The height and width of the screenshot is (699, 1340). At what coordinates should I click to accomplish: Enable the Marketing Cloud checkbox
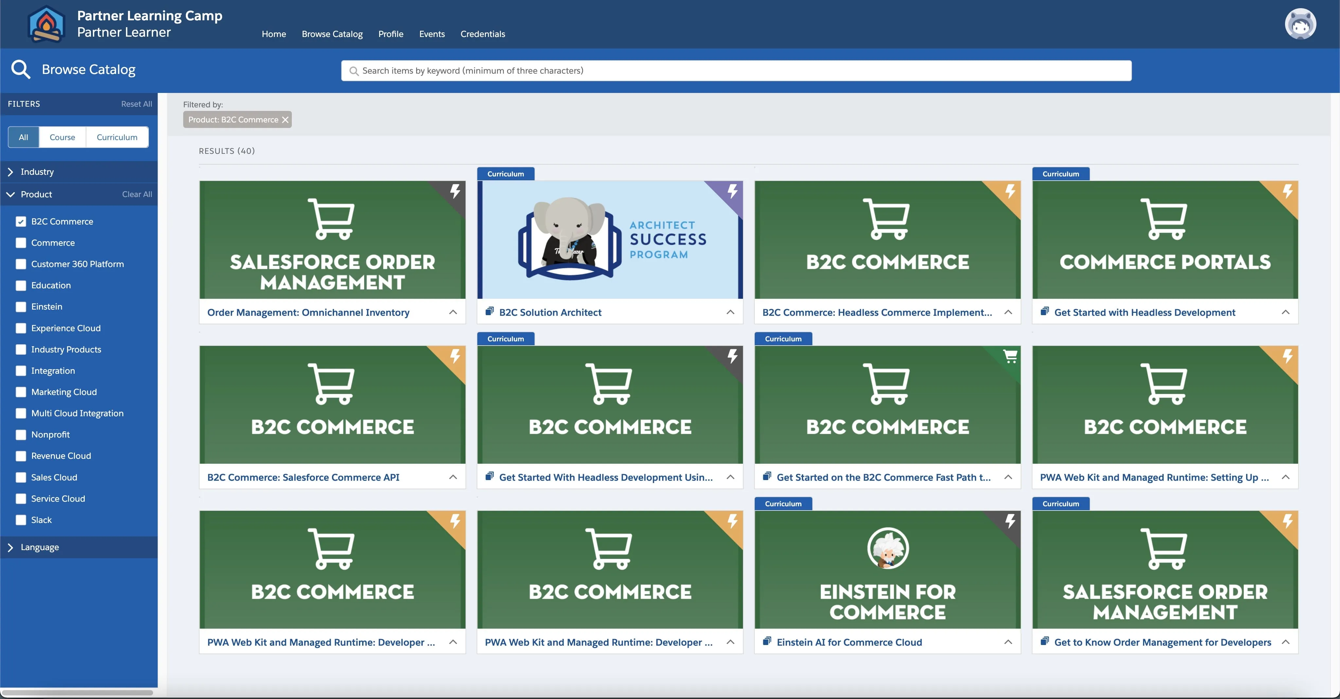(x=21, y=392)
